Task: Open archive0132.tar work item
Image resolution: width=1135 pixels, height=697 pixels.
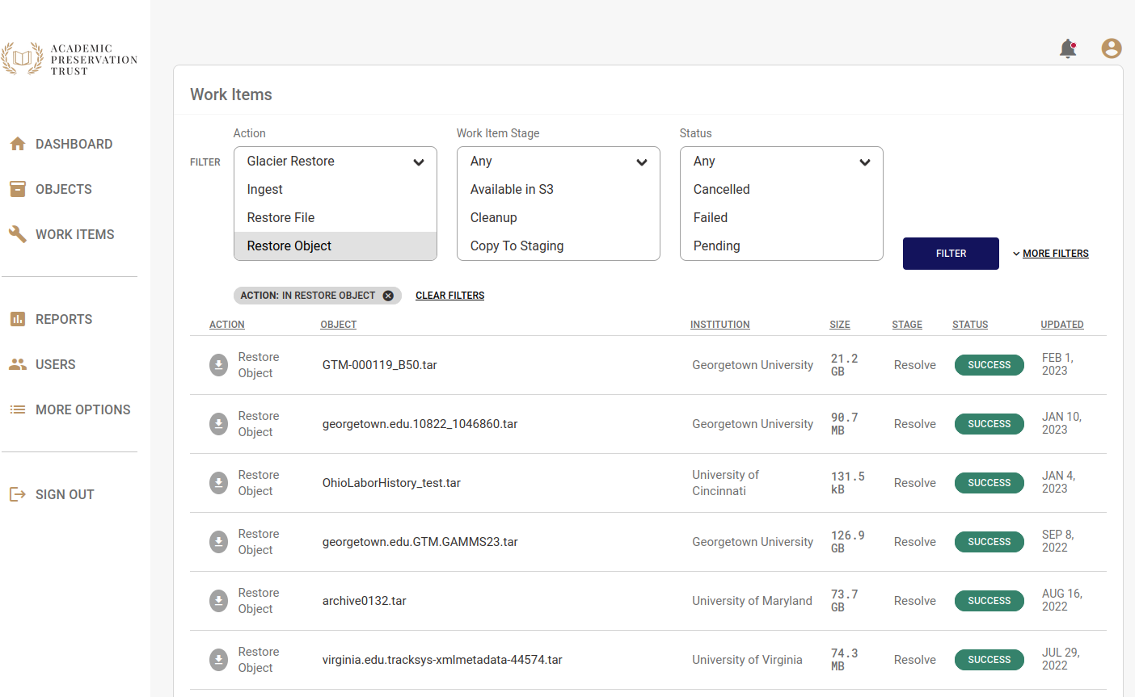Action: click(365, 601)
